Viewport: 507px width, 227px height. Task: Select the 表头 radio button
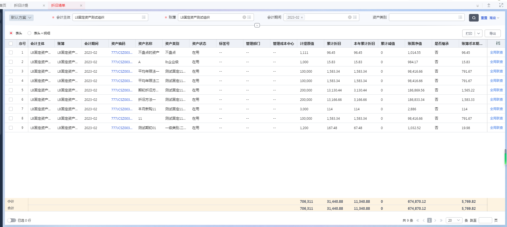[x=11, y=33]
